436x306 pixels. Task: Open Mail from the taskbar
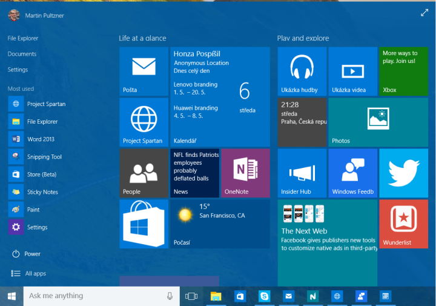click(289, 296)
